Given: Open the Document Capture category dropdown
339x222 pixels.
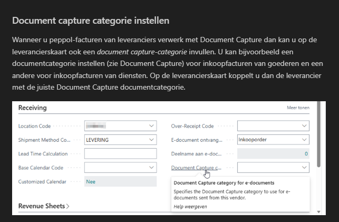Looking at the screenshot, I should click(304, 167).
